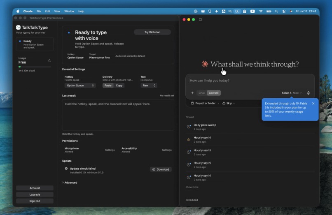Viewport: 332px width, 215px height.
Task: Click the keyboard input source A icon
Action: [253, 11]
